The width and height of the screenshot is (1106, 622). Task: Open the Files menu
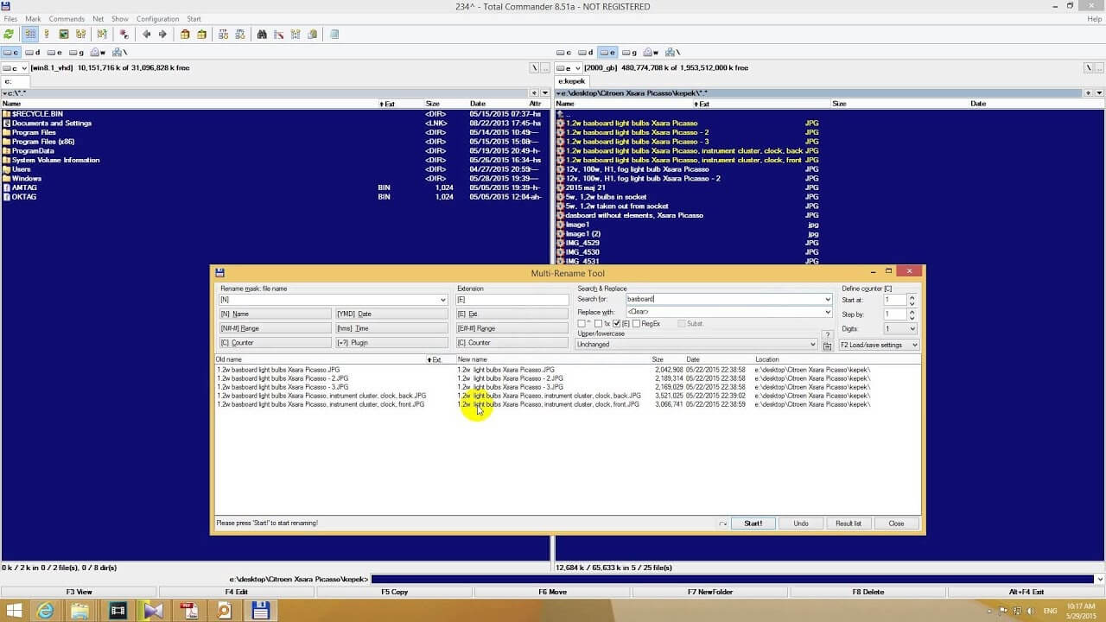(10, 19)
